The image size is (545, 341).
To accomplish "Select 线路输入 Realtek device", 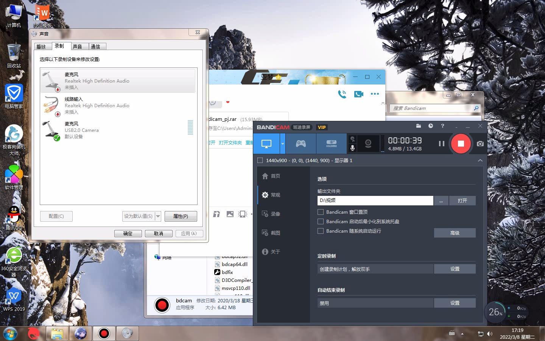I will [118, 105].
